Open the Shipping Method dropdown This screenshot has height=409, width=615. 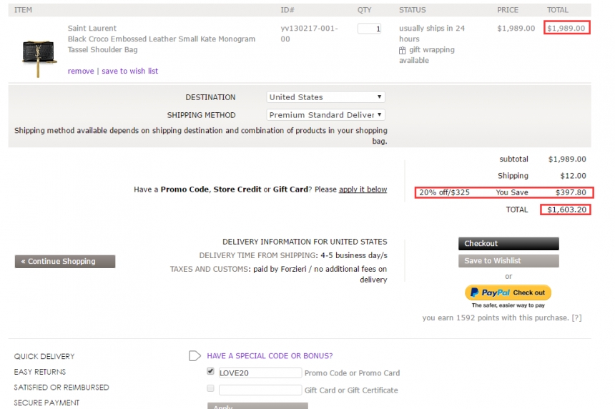[x=325, y=115]
